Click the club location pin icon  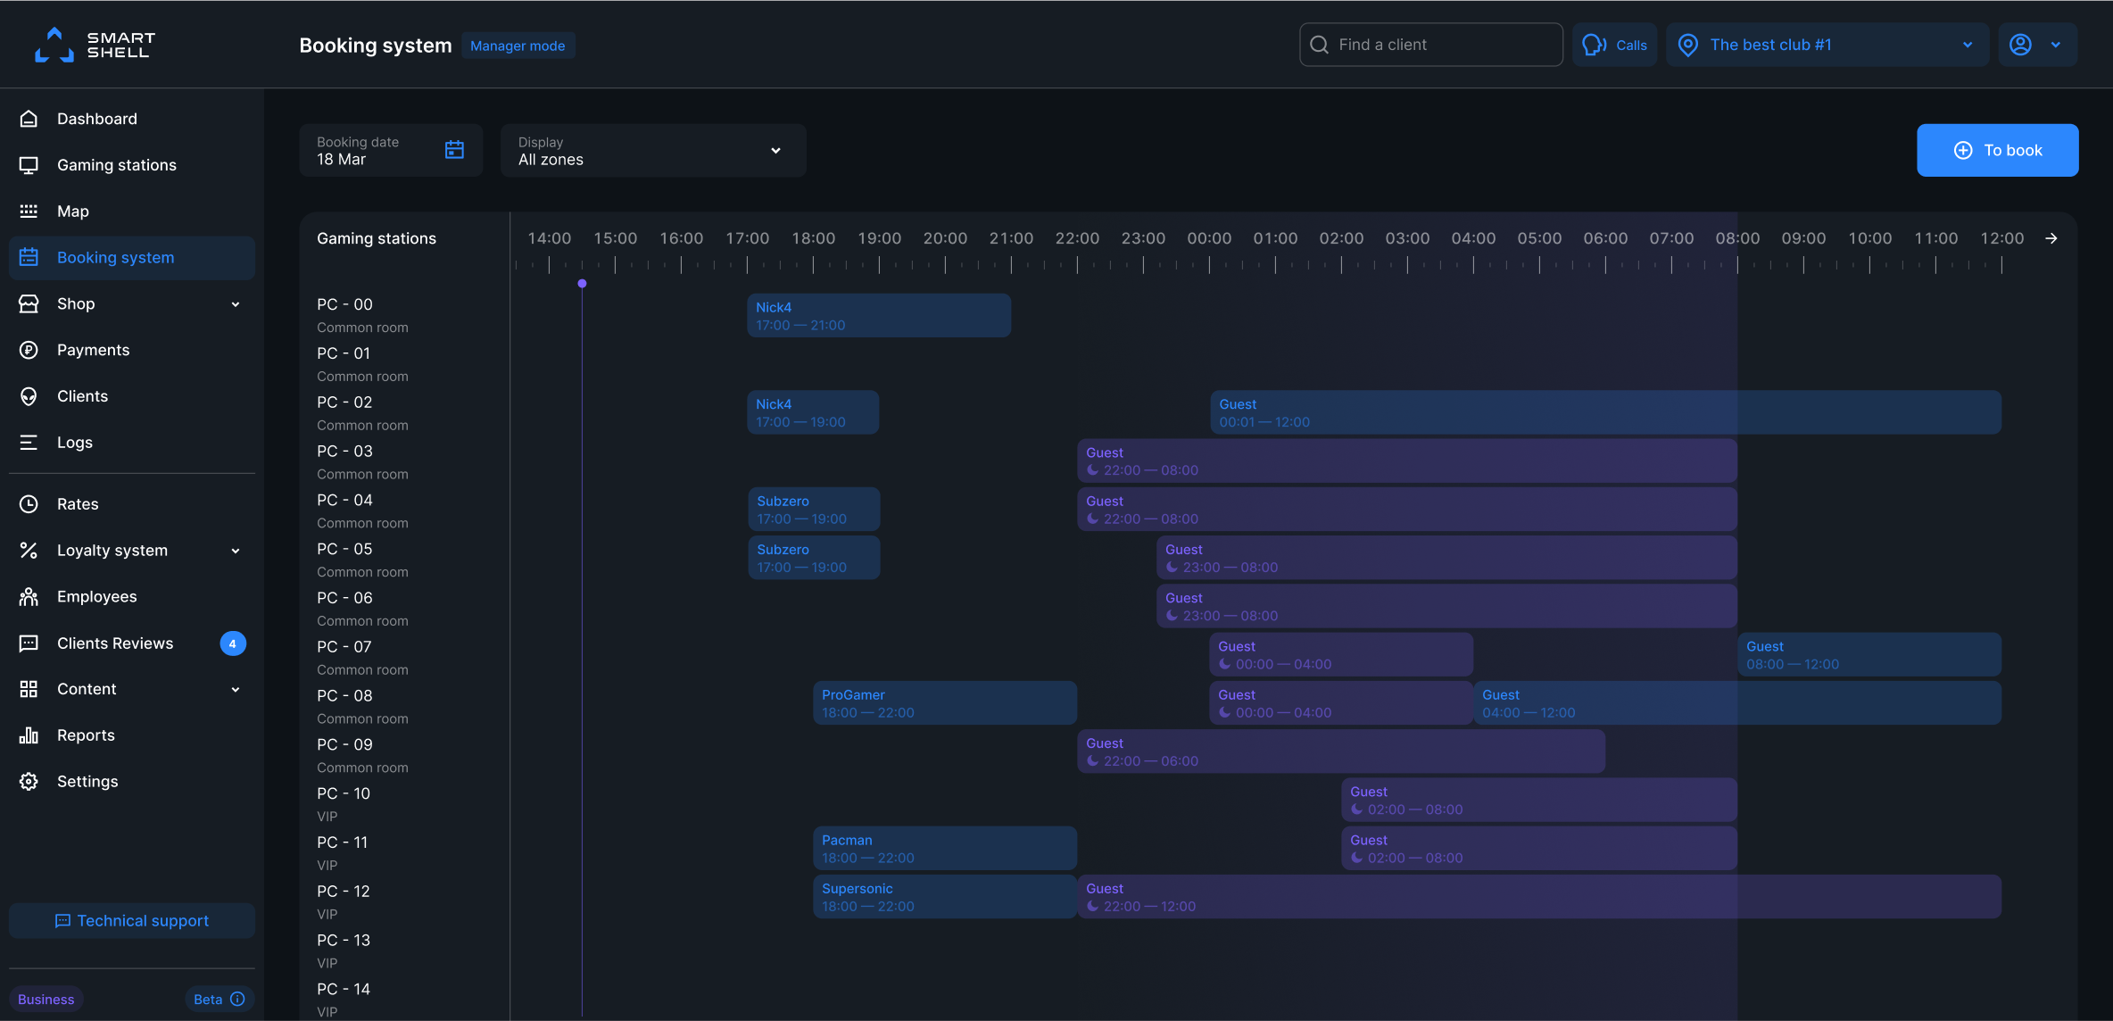click(x=1687, y=45)
